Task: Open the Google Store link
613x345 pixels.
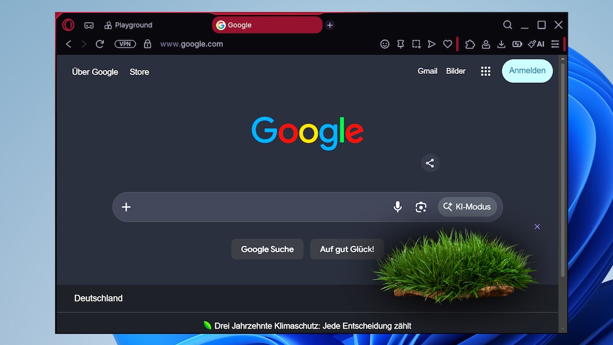Action: click(139, 72)
